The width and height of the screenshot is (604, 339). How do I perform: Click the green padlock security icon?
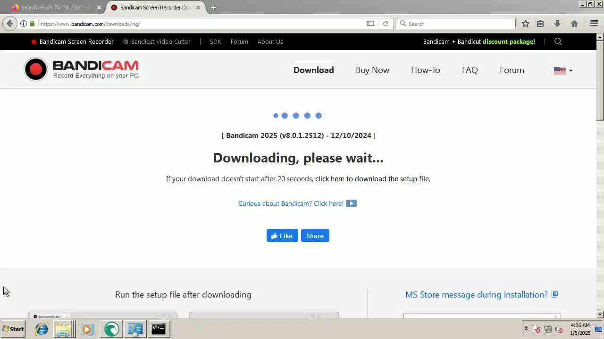(32, 24)
